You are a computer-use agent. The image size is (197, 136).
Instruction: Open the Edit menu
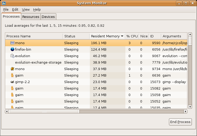15,10
